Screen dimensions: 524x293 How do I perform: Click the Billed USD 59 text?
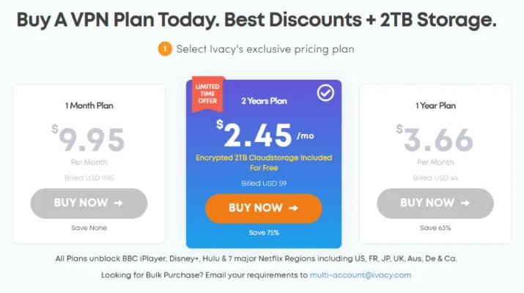(263, 182)
